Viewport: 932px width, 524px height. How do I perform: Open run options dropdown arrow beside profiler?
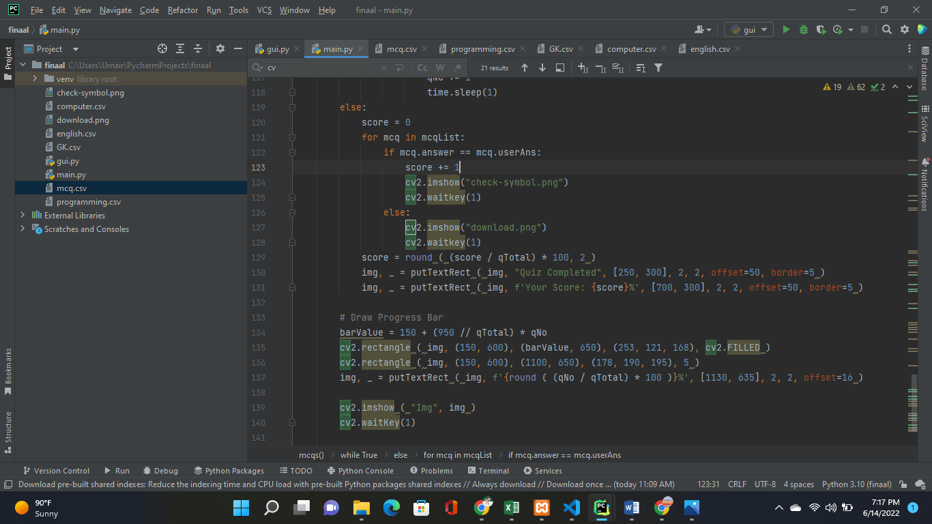coord(851,29)
